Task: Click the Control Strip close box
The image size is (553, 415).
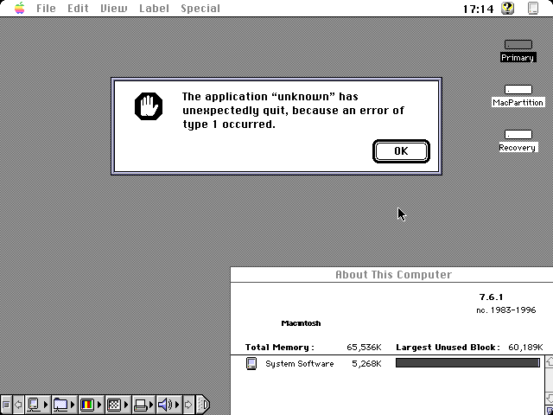Action: point(6,405)
